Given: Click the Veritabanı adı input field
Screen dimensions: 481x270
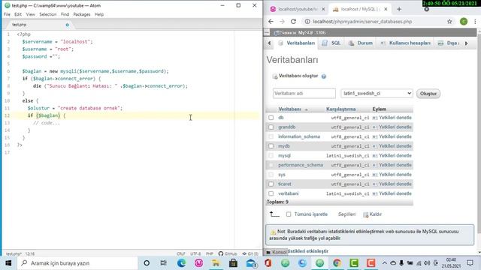Looking at the screenshot, I should coord(304,93).
